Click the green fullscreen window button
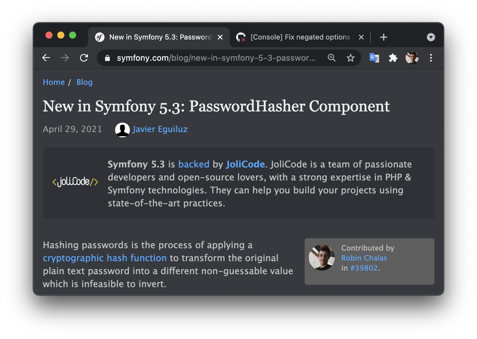Image resolution: width=477 pixels, height=339 pixels. click(x=73, y=35)
